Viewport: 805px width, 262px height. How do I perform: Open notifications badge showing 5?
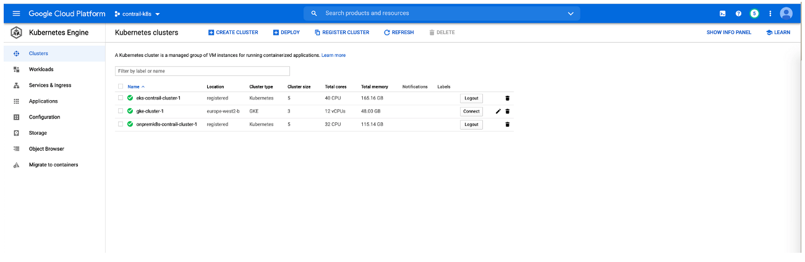click(754, 14)
